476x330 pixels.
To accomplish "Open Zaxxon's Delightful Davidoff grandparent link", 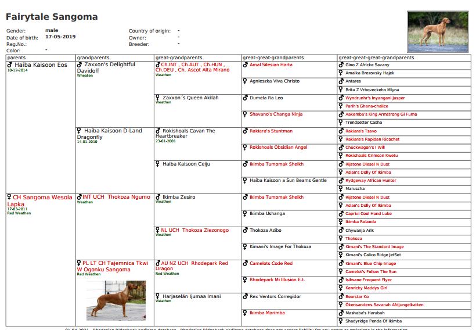I will click(x=106, y=67).
